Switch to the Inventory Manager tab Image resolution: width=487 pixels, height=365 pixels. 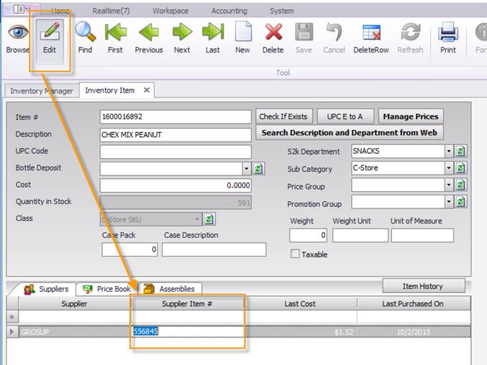[41, 91]
